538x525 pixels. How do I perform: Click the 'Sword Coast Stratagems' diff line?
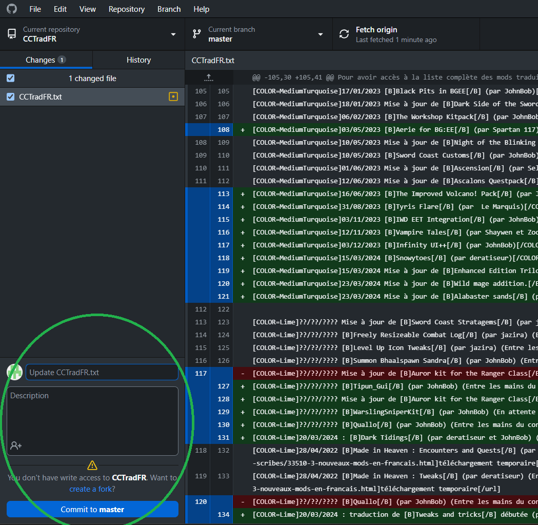(386, 322)
